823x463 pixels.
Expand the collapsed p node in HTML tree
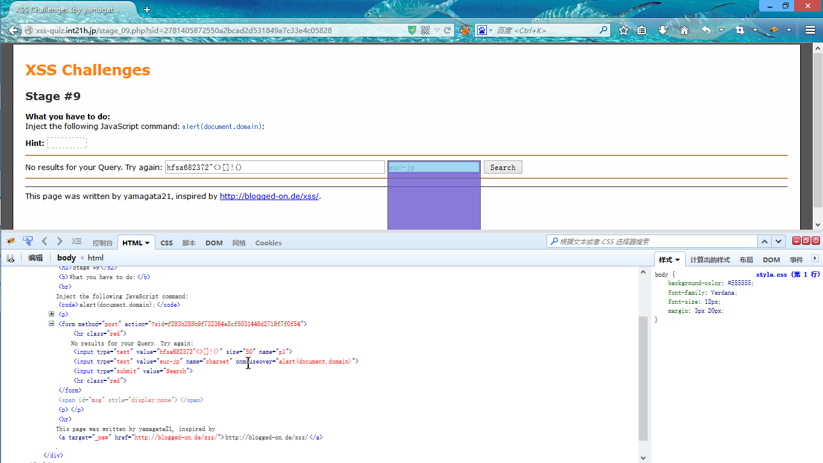51,314
